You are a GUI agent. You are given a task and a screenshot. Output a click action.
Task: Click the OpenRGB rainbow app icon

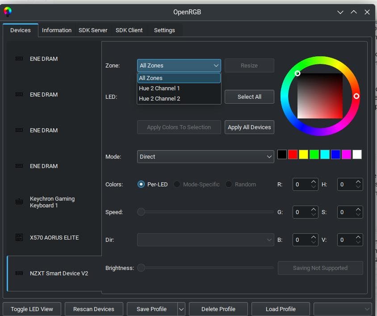tap(8, 11)
